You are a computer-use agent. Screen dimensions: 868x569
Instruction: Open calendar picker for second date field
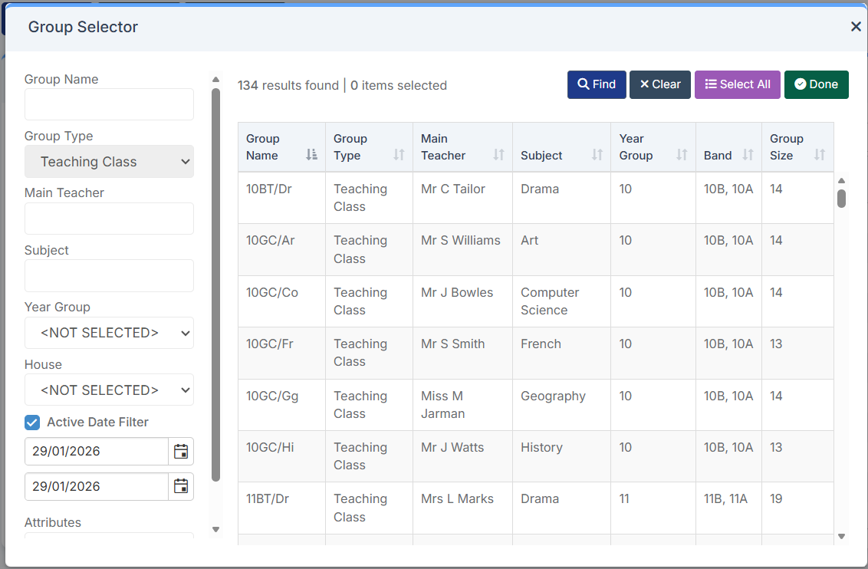(x=181, y=486)
